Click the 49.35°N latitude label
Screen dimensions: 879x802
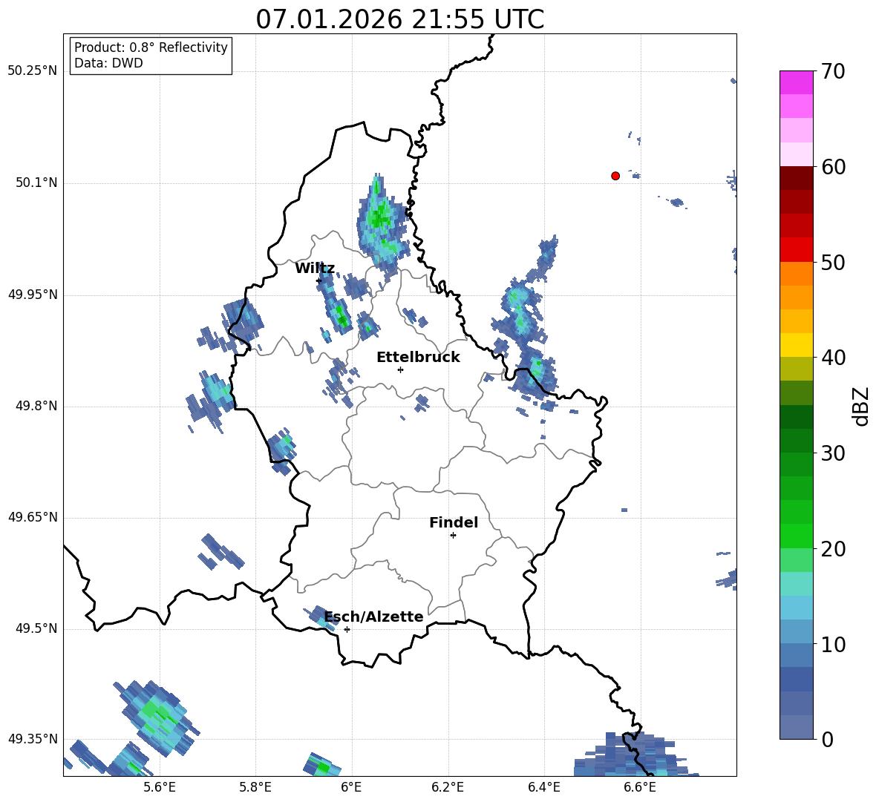33,739
